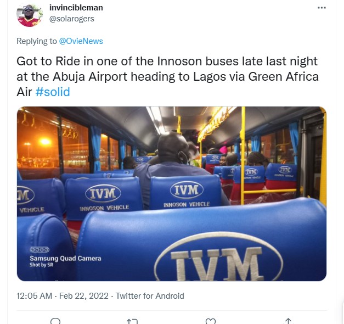Open the @solarogers handle link
Viewport: 344px width, 324px height.
point(72,19)
